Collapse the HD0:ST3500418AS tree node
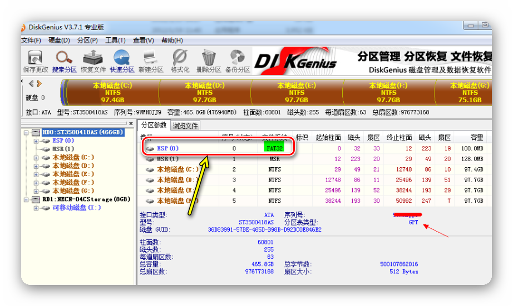Image resolution: width=513 pixels, height=306 pixels. (26, 133)
